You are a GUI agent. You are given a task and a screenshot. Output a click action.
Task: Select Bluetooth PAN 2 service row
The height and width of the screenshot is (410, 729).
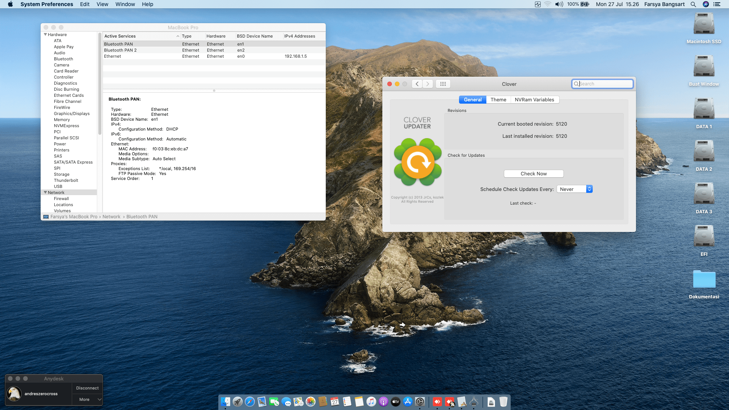point(214,50)
